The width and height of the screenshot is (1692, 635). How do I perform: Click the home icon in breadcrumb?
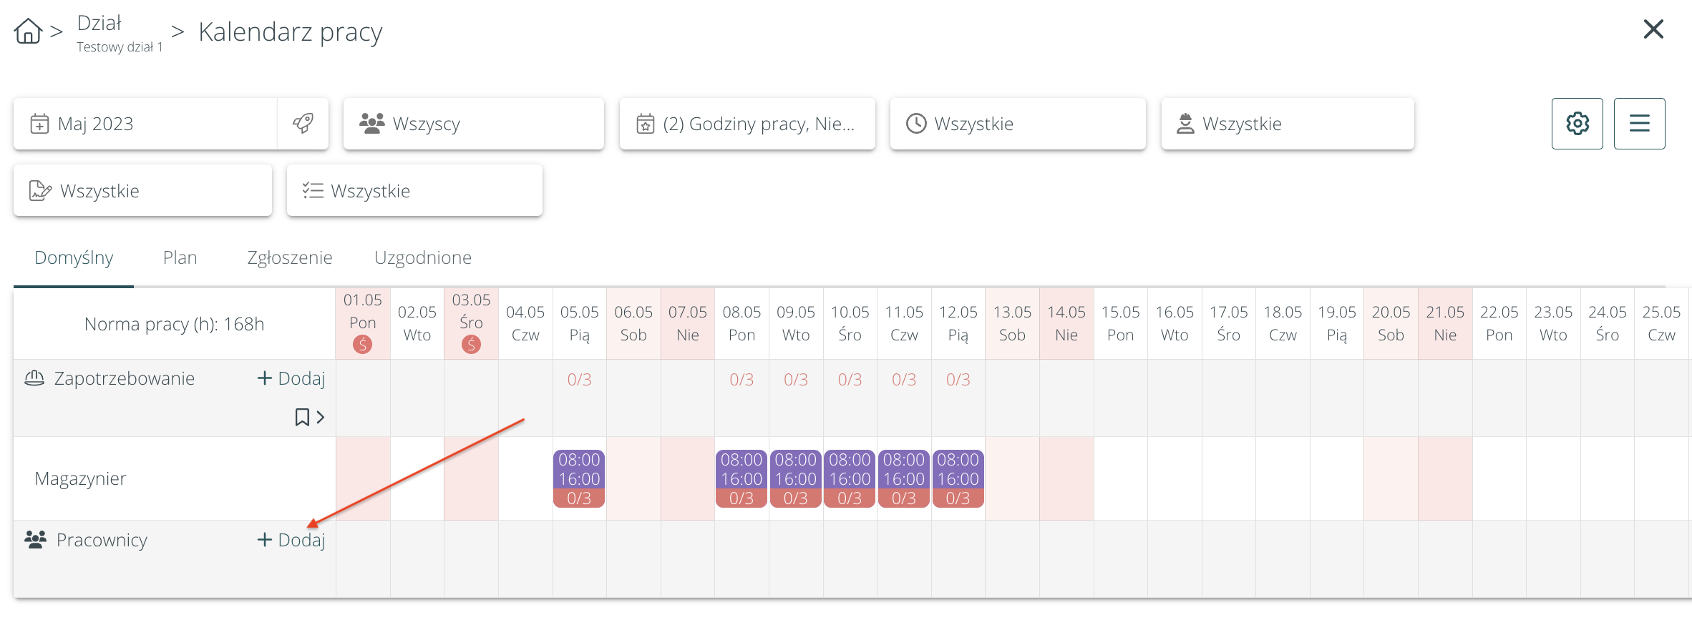(28, 31)
